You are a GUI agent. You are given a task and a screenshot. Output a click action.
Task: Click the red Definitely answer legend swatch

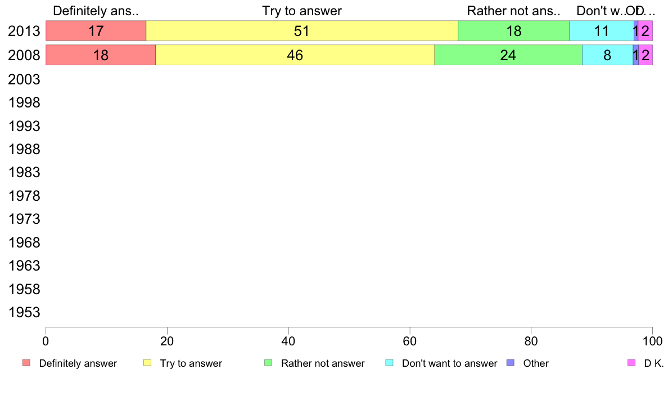[x=26, y=363]
